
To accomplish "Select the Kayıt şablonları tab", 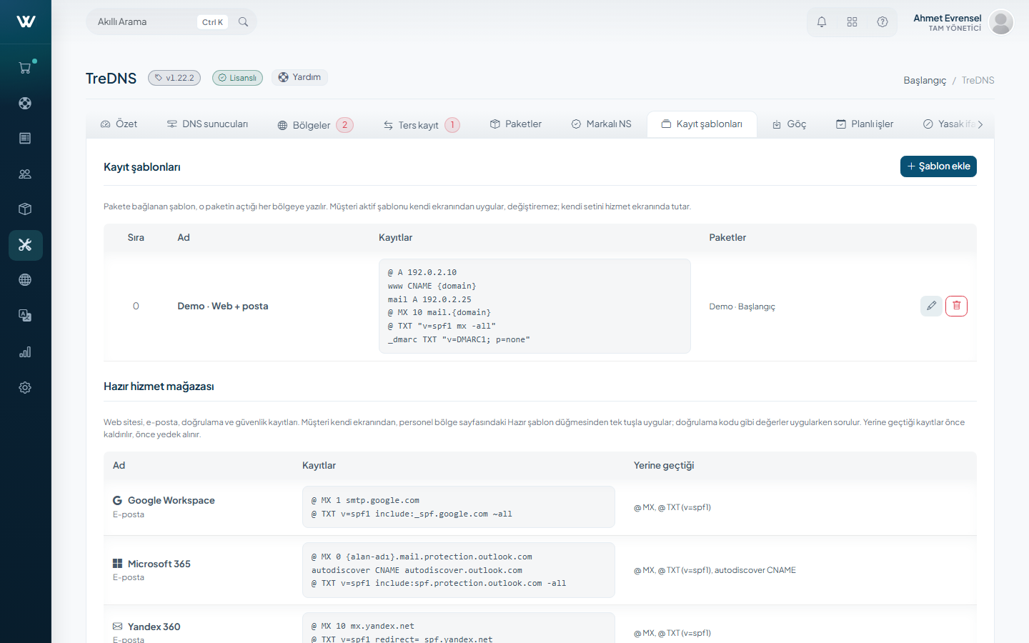I will tap(702, 124).
